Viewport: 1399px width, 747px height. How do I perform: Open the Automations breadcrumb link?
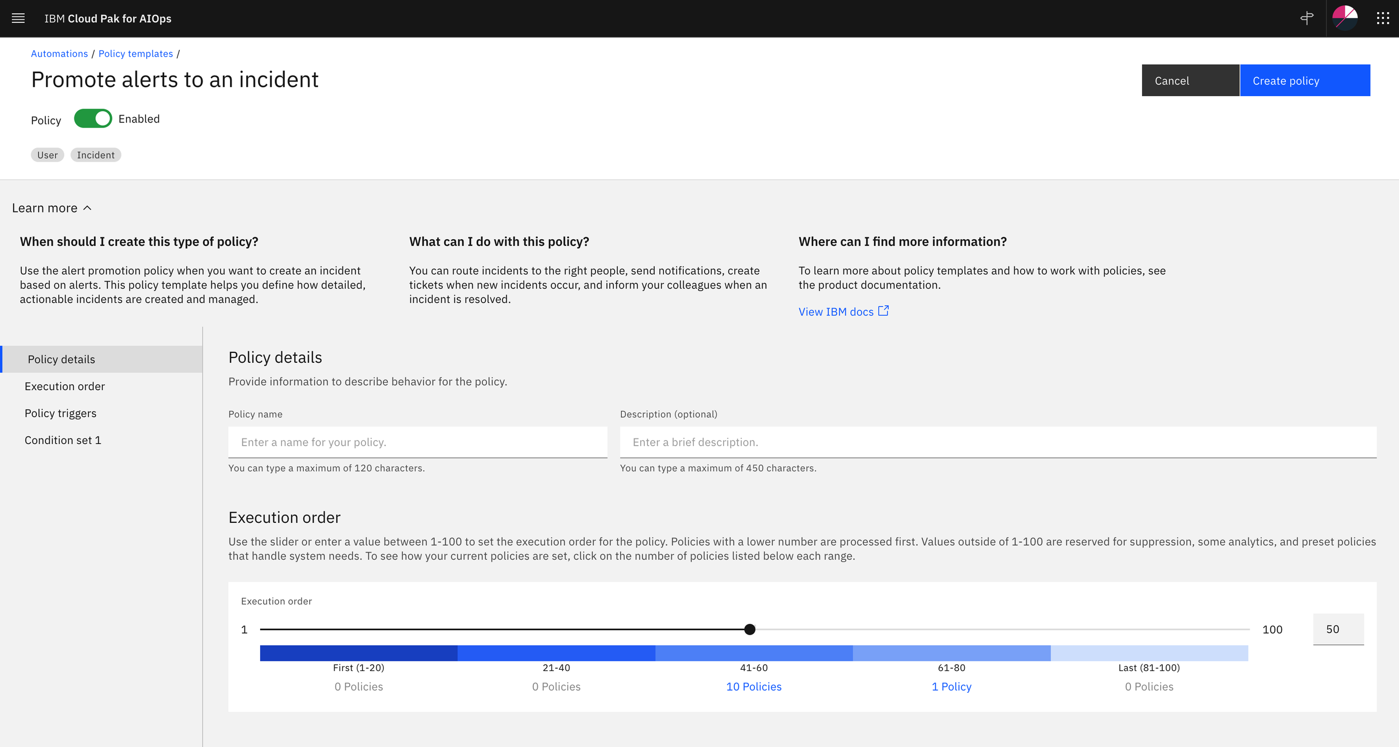coord(59,54)
